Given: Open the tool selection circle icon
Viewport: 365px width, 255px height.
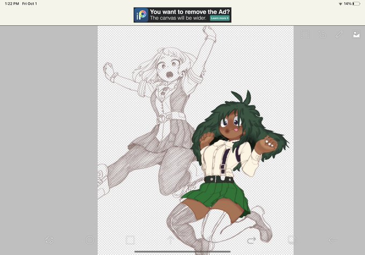Looking at the screenshot, I should (90, 240).
